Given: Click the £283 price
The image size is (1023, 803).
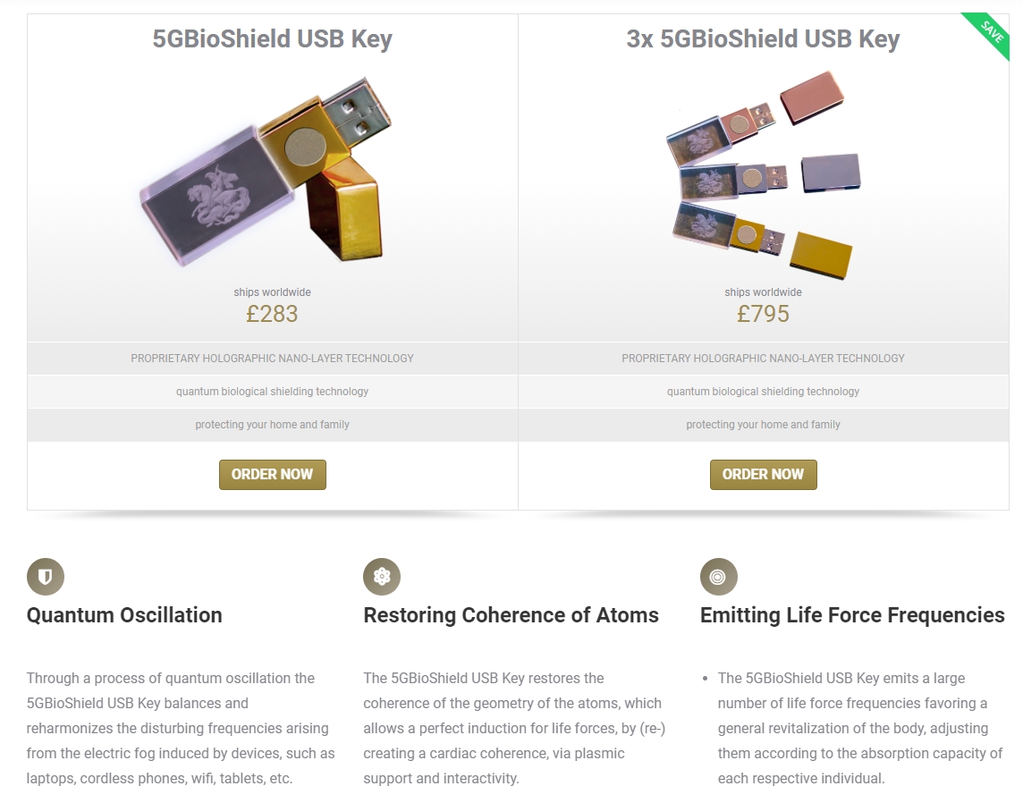Looking at the screenshot, I should coord(272,314).
